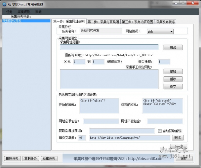Close the 纸飞机DiscuZ window
The image size is (201, 168).
(x=193, y=3)
